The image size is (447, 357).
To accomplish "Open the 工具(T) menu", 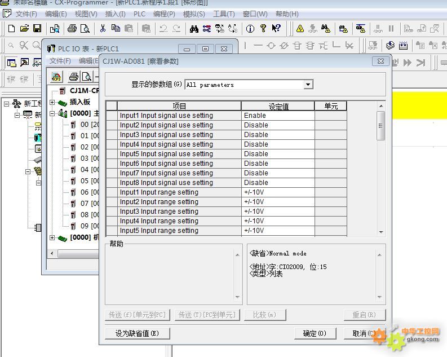I will pyautogui.click(x=224, y=14).
